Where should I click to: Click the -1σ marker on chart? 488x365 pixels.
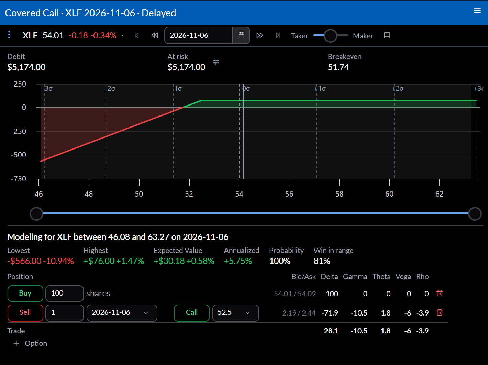[177, 89]
